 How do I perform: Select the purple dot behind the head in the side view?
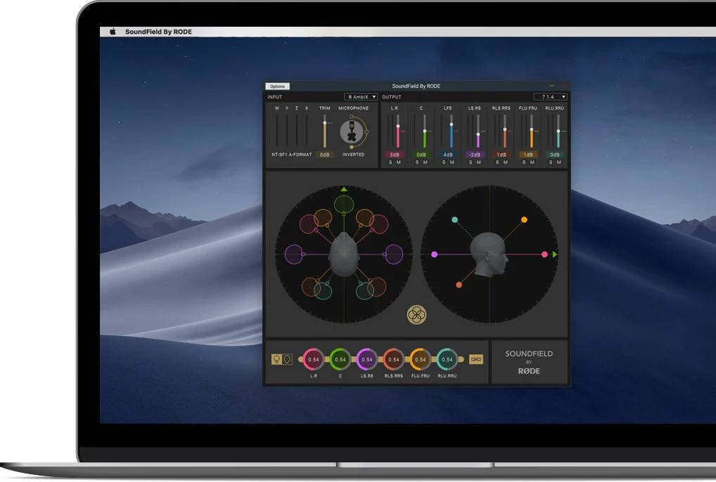pyautogui.click(x=434, y=254)
